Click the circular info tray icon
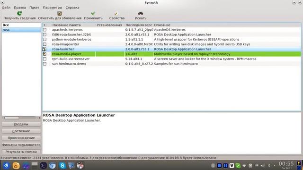This screenshot has height=170, width=303. tap(213, 166)
